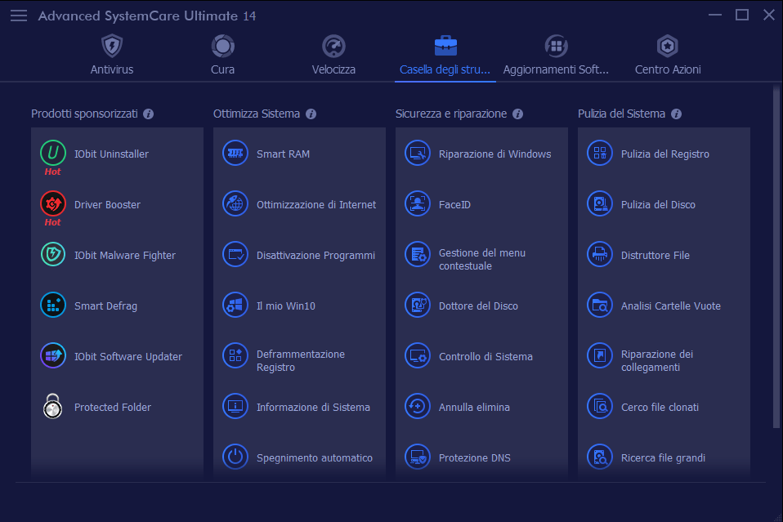Open the Protected Folder padlock icon
The image size is (783, 522).
(x=53, y=406)
